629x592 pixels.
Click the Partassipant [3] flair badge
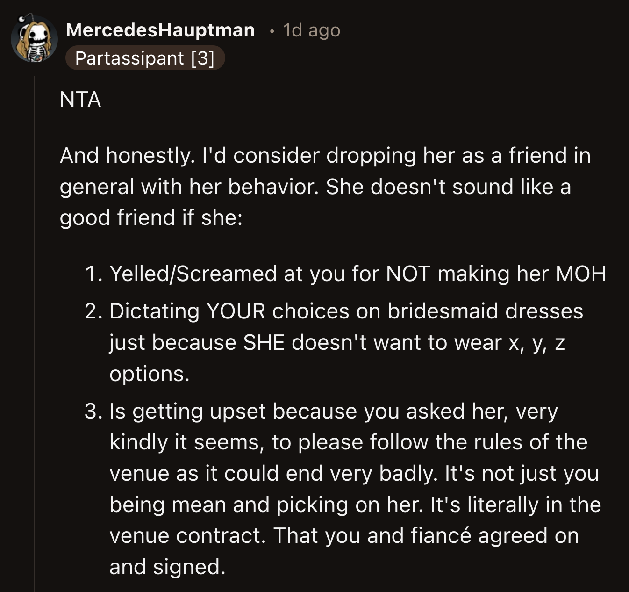146,58
